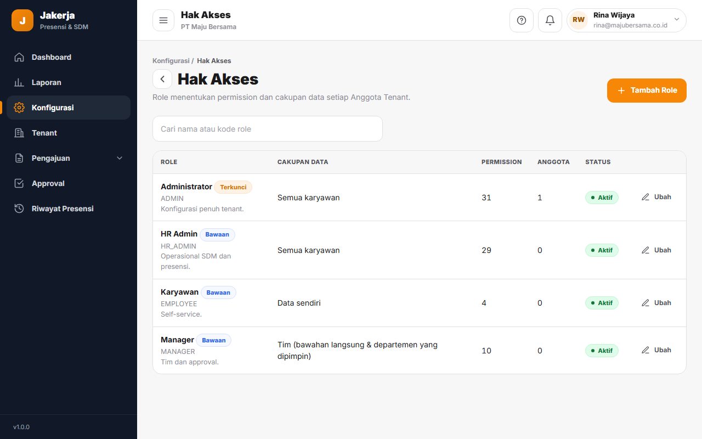Click the pencil icon in HR Admin row
The image size is (702, 439).
click(x=646, y=250)
